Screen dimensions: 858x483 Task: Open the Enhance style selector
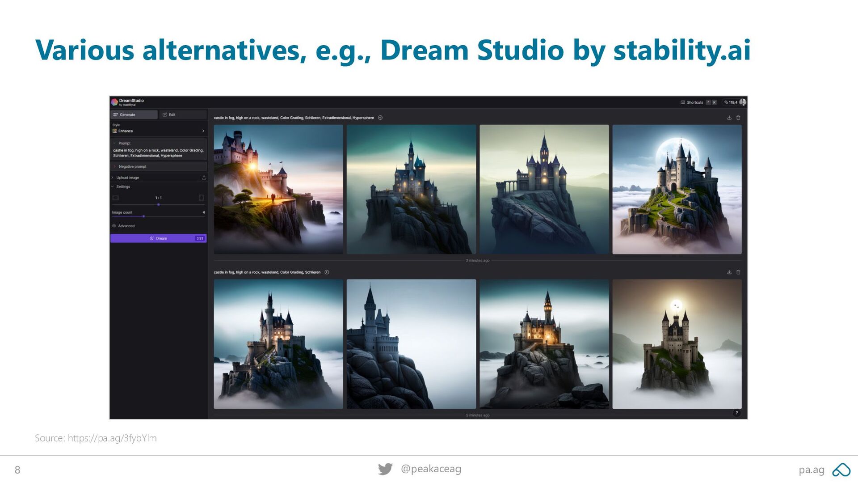(159, 131)
